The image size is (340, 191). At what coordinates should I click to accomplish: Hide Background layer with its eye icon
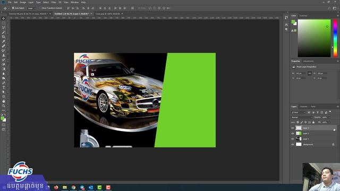(293, 144)
